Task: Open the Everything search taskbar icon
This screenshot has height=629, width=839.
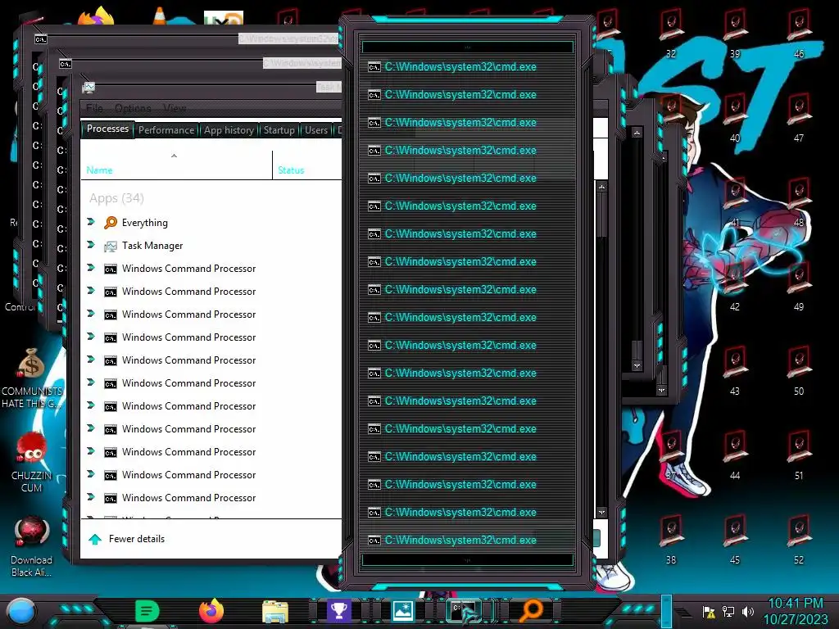Action: point(531,610)
